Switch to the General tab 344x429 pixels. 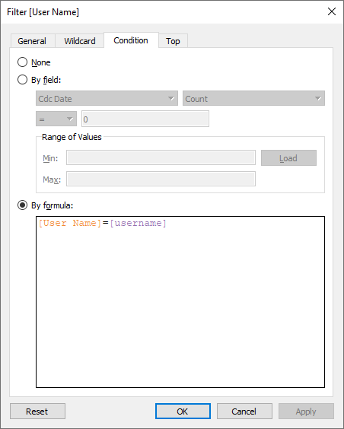pyautogui.click(x=32, y=41)
